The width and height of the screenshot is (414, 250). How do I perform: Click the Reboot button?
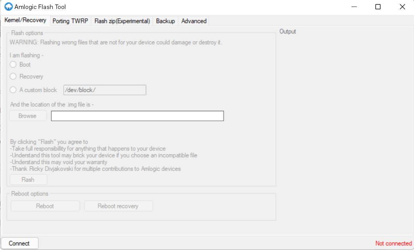coord(45,206)
